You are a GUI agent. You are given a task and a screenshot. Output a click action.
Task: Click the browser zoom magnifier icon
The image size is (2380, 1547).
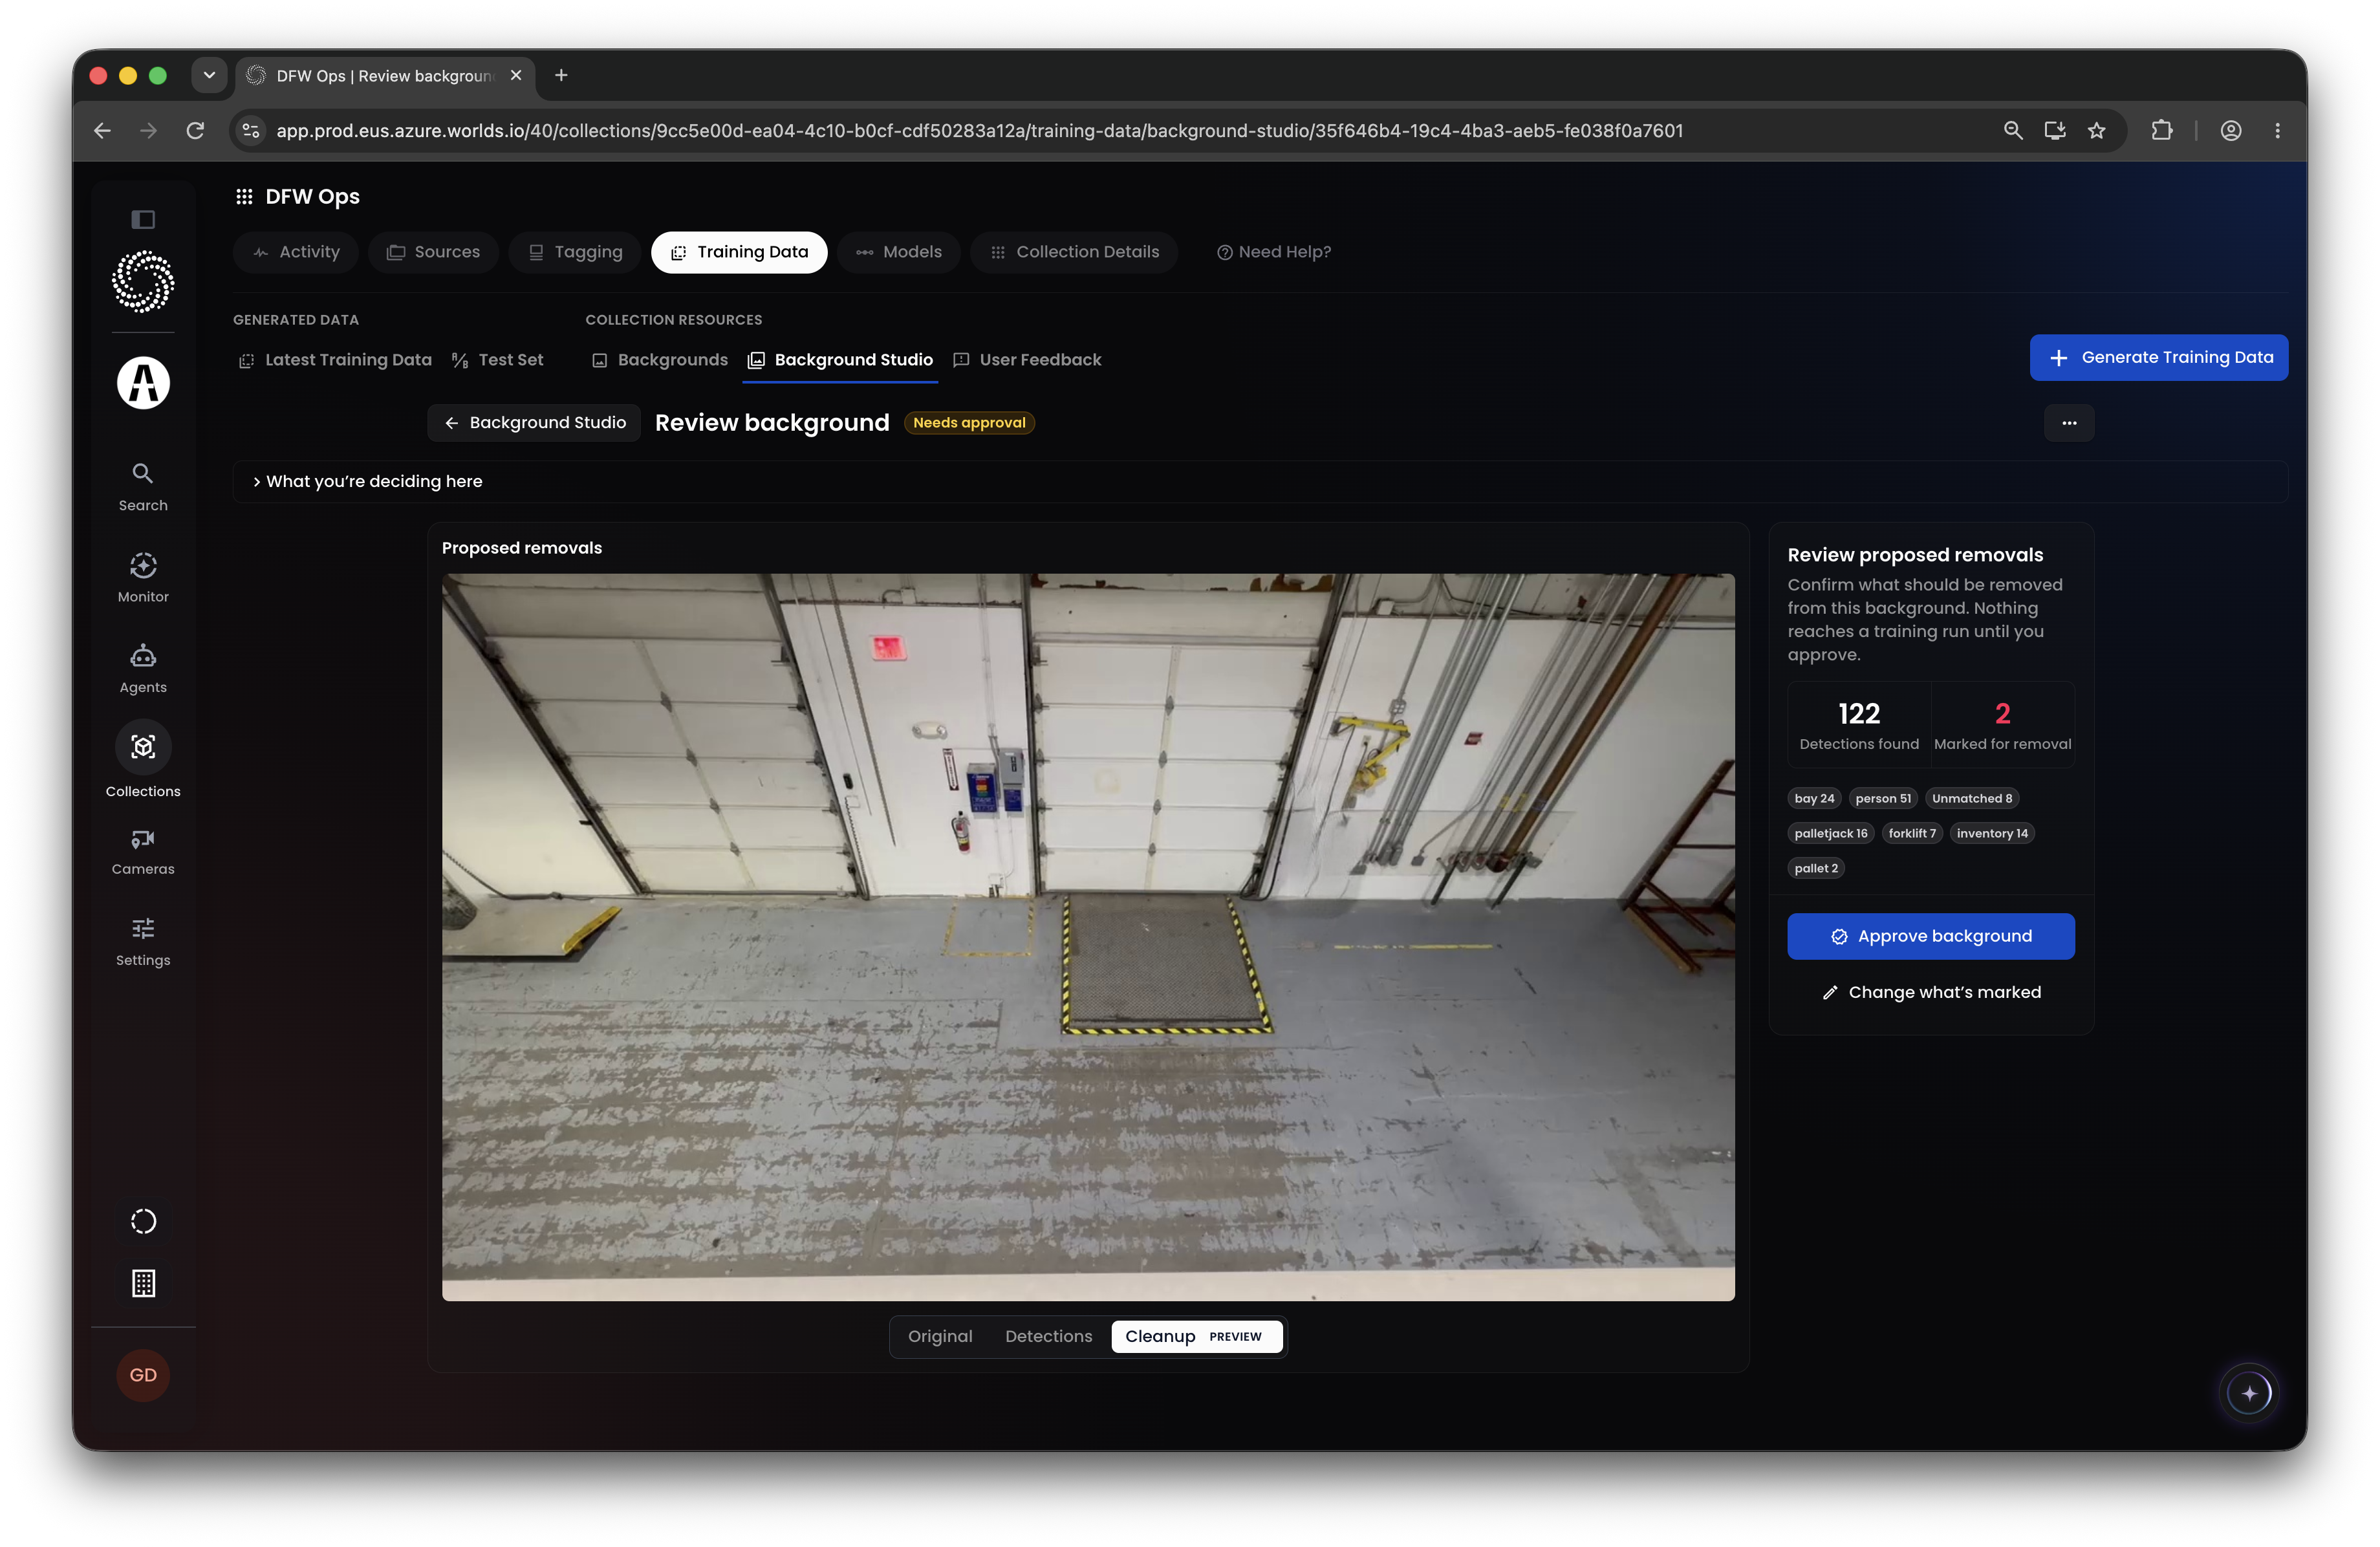[2013, 131]
